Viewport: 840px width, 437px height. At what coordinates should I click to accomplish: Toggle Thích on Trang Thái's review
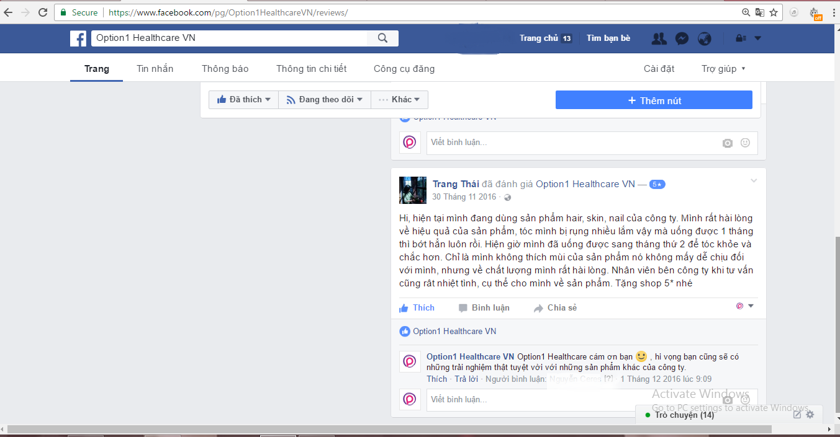pos(417,308)
